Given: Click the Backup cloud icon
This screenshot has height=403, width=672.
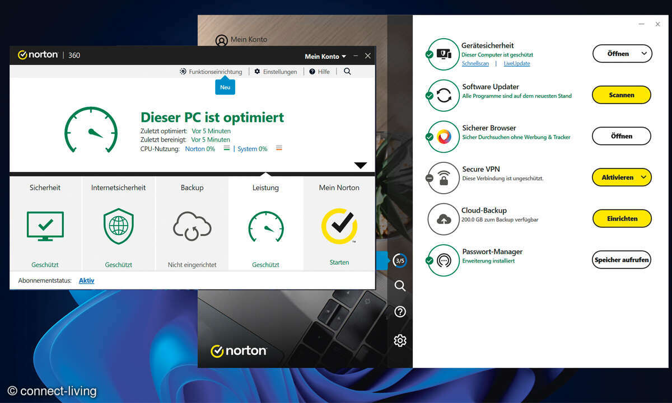Looking at the screenshot, I should coord(192,226).
